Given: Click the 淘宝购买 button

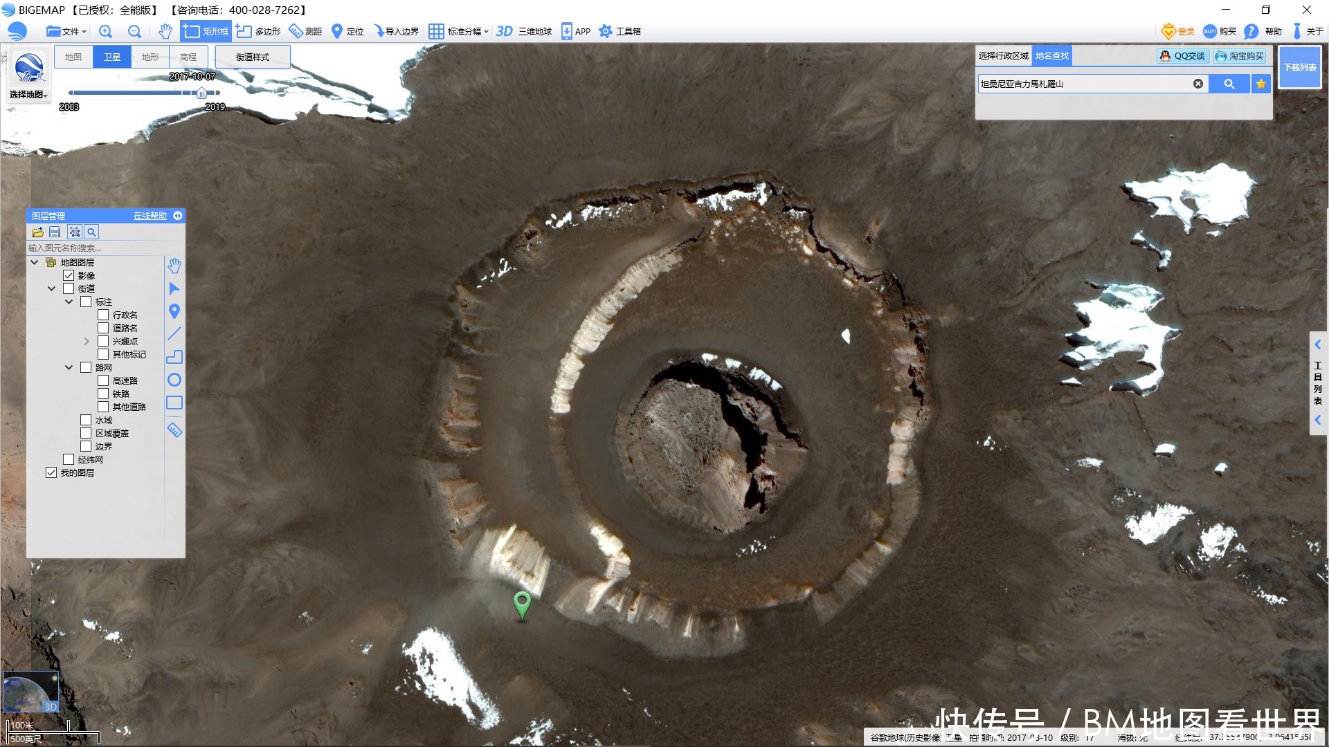Looking at the screenshot, I should [x=1240, y=56].
